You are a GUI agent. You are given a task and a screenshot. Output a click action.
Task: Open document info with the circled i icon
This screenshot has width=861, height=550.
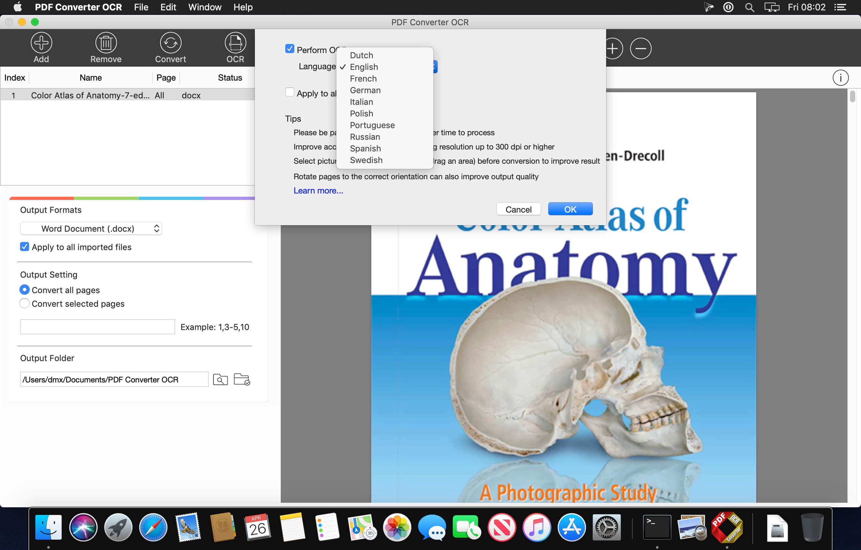(x=841, y=78)
